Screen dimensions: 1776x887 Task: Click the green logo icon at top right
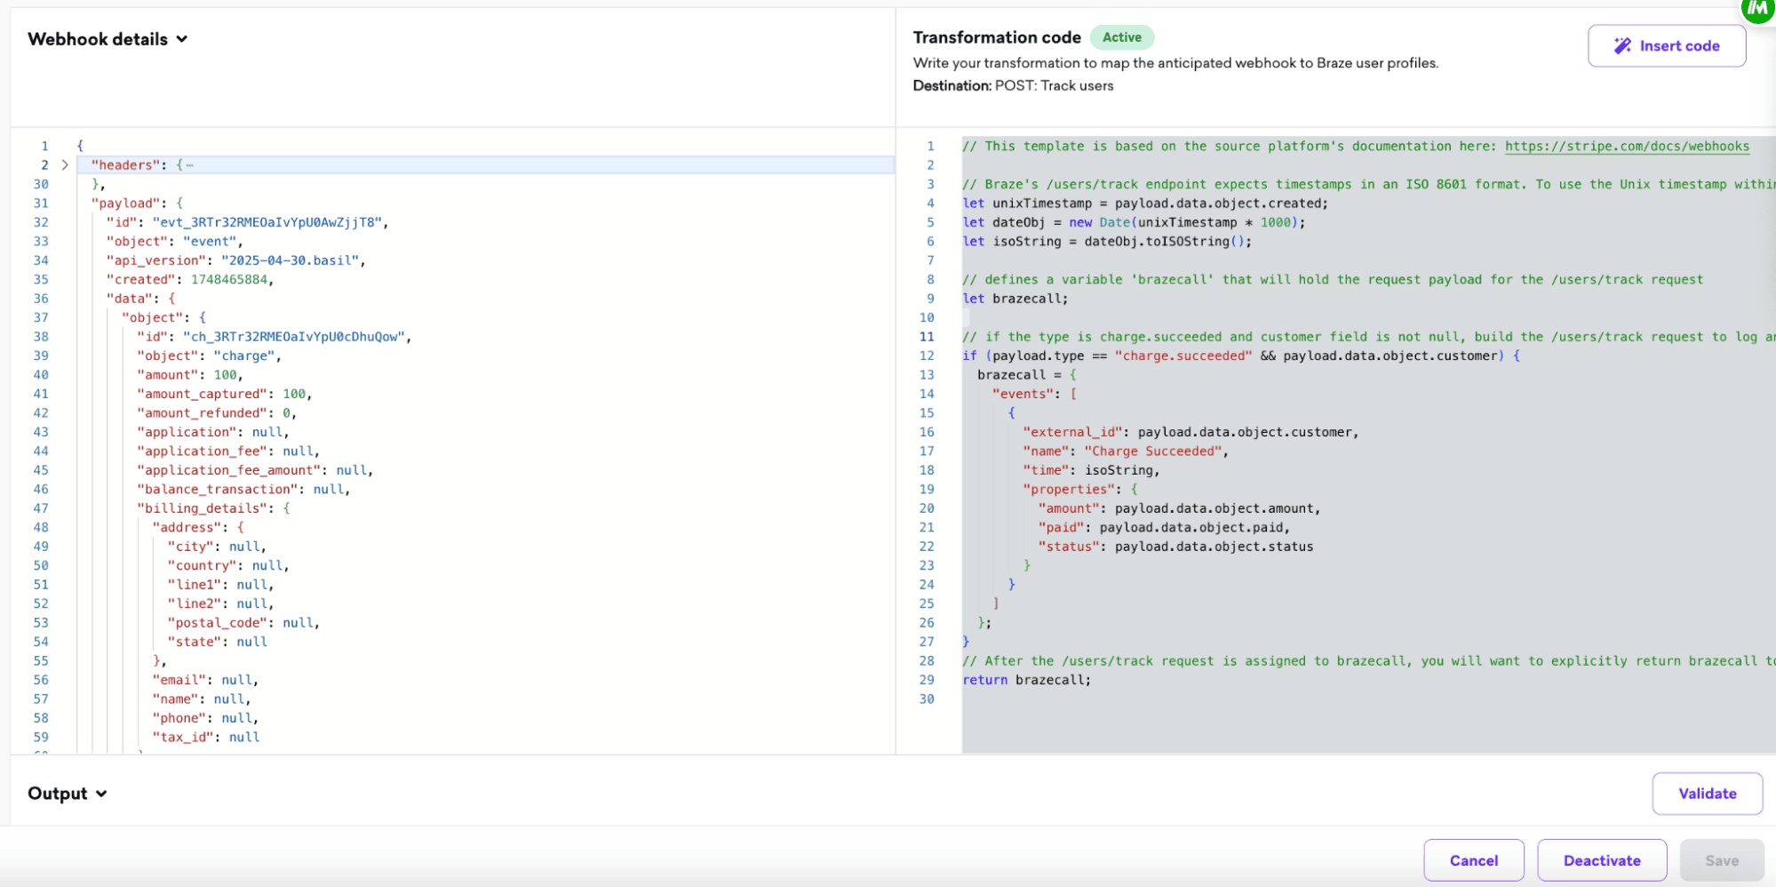1756,9
